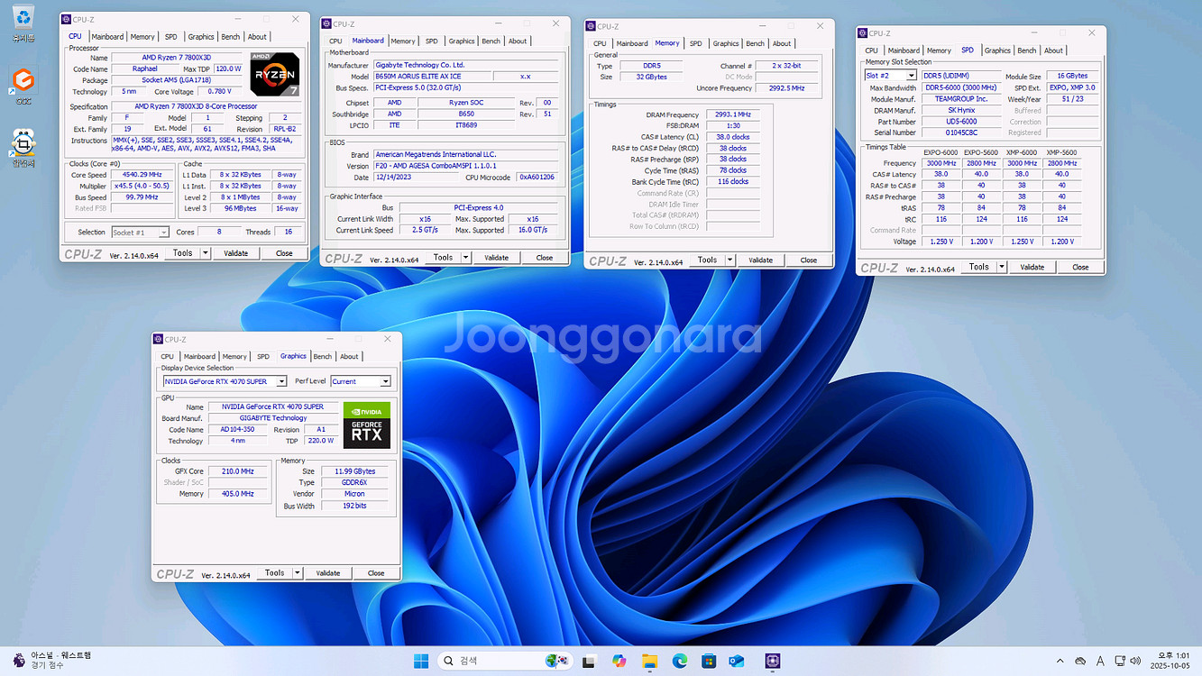Viewport: 1202px width, 676px height.
Task: Click the Korean IME indicator on the taskbar
Action: (1100, 661)
